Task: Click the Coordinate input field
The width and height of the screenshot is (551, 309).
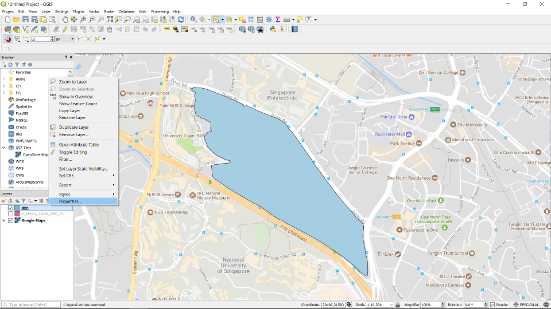Action: tap(332, 305)
